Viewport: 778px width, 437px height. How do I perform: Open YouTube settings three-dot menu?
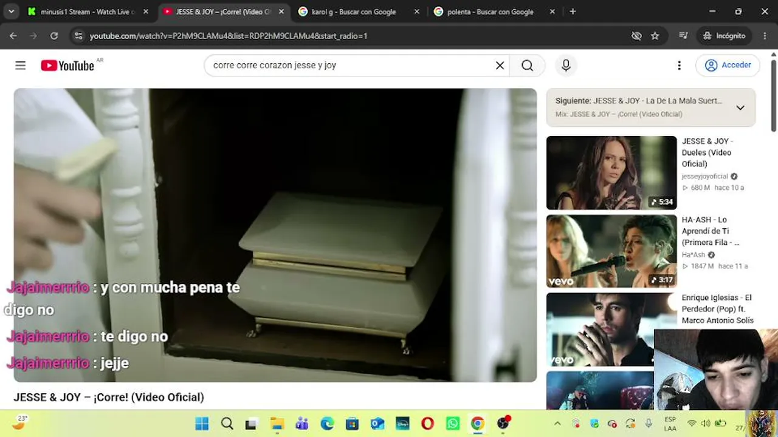[x=679, y=66]
